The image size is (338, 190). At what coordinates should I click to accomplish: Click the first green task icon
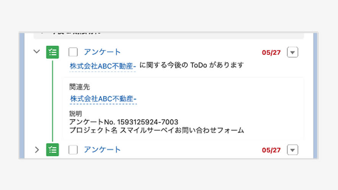point(52,52)
